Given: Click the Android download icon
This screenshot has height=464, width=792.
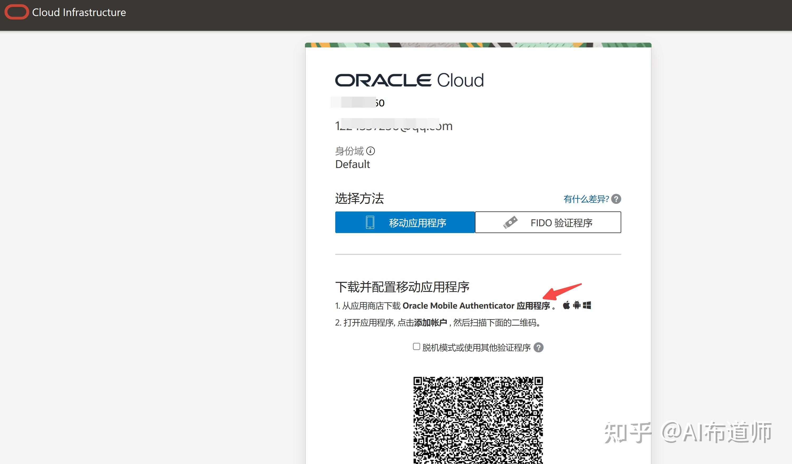Looking at the screenshot, I should pos(576,305).
